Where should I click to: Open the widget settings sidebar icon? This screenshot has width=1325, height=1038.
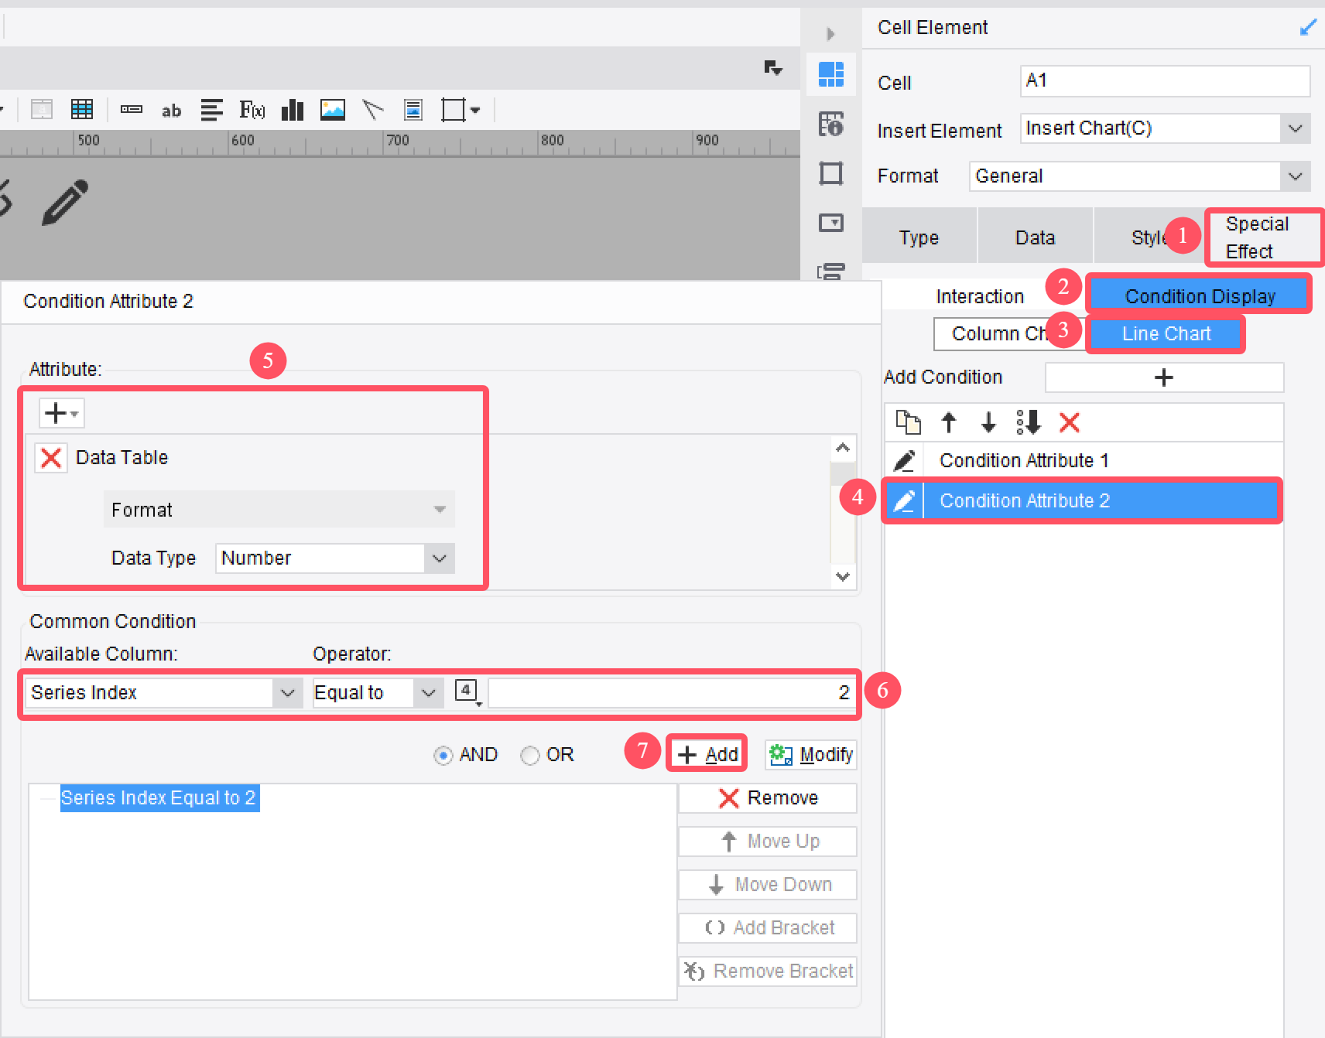pyautogui.click(x=831, y=223)
